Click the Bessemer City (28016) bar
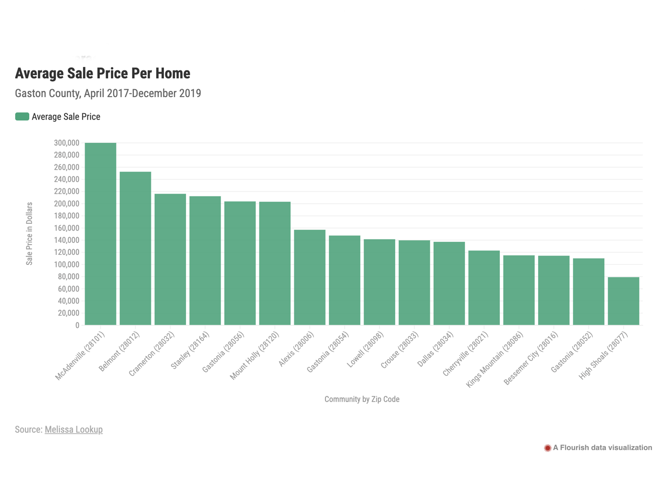The height and width of the screenshot is (502, 669). 554,291
